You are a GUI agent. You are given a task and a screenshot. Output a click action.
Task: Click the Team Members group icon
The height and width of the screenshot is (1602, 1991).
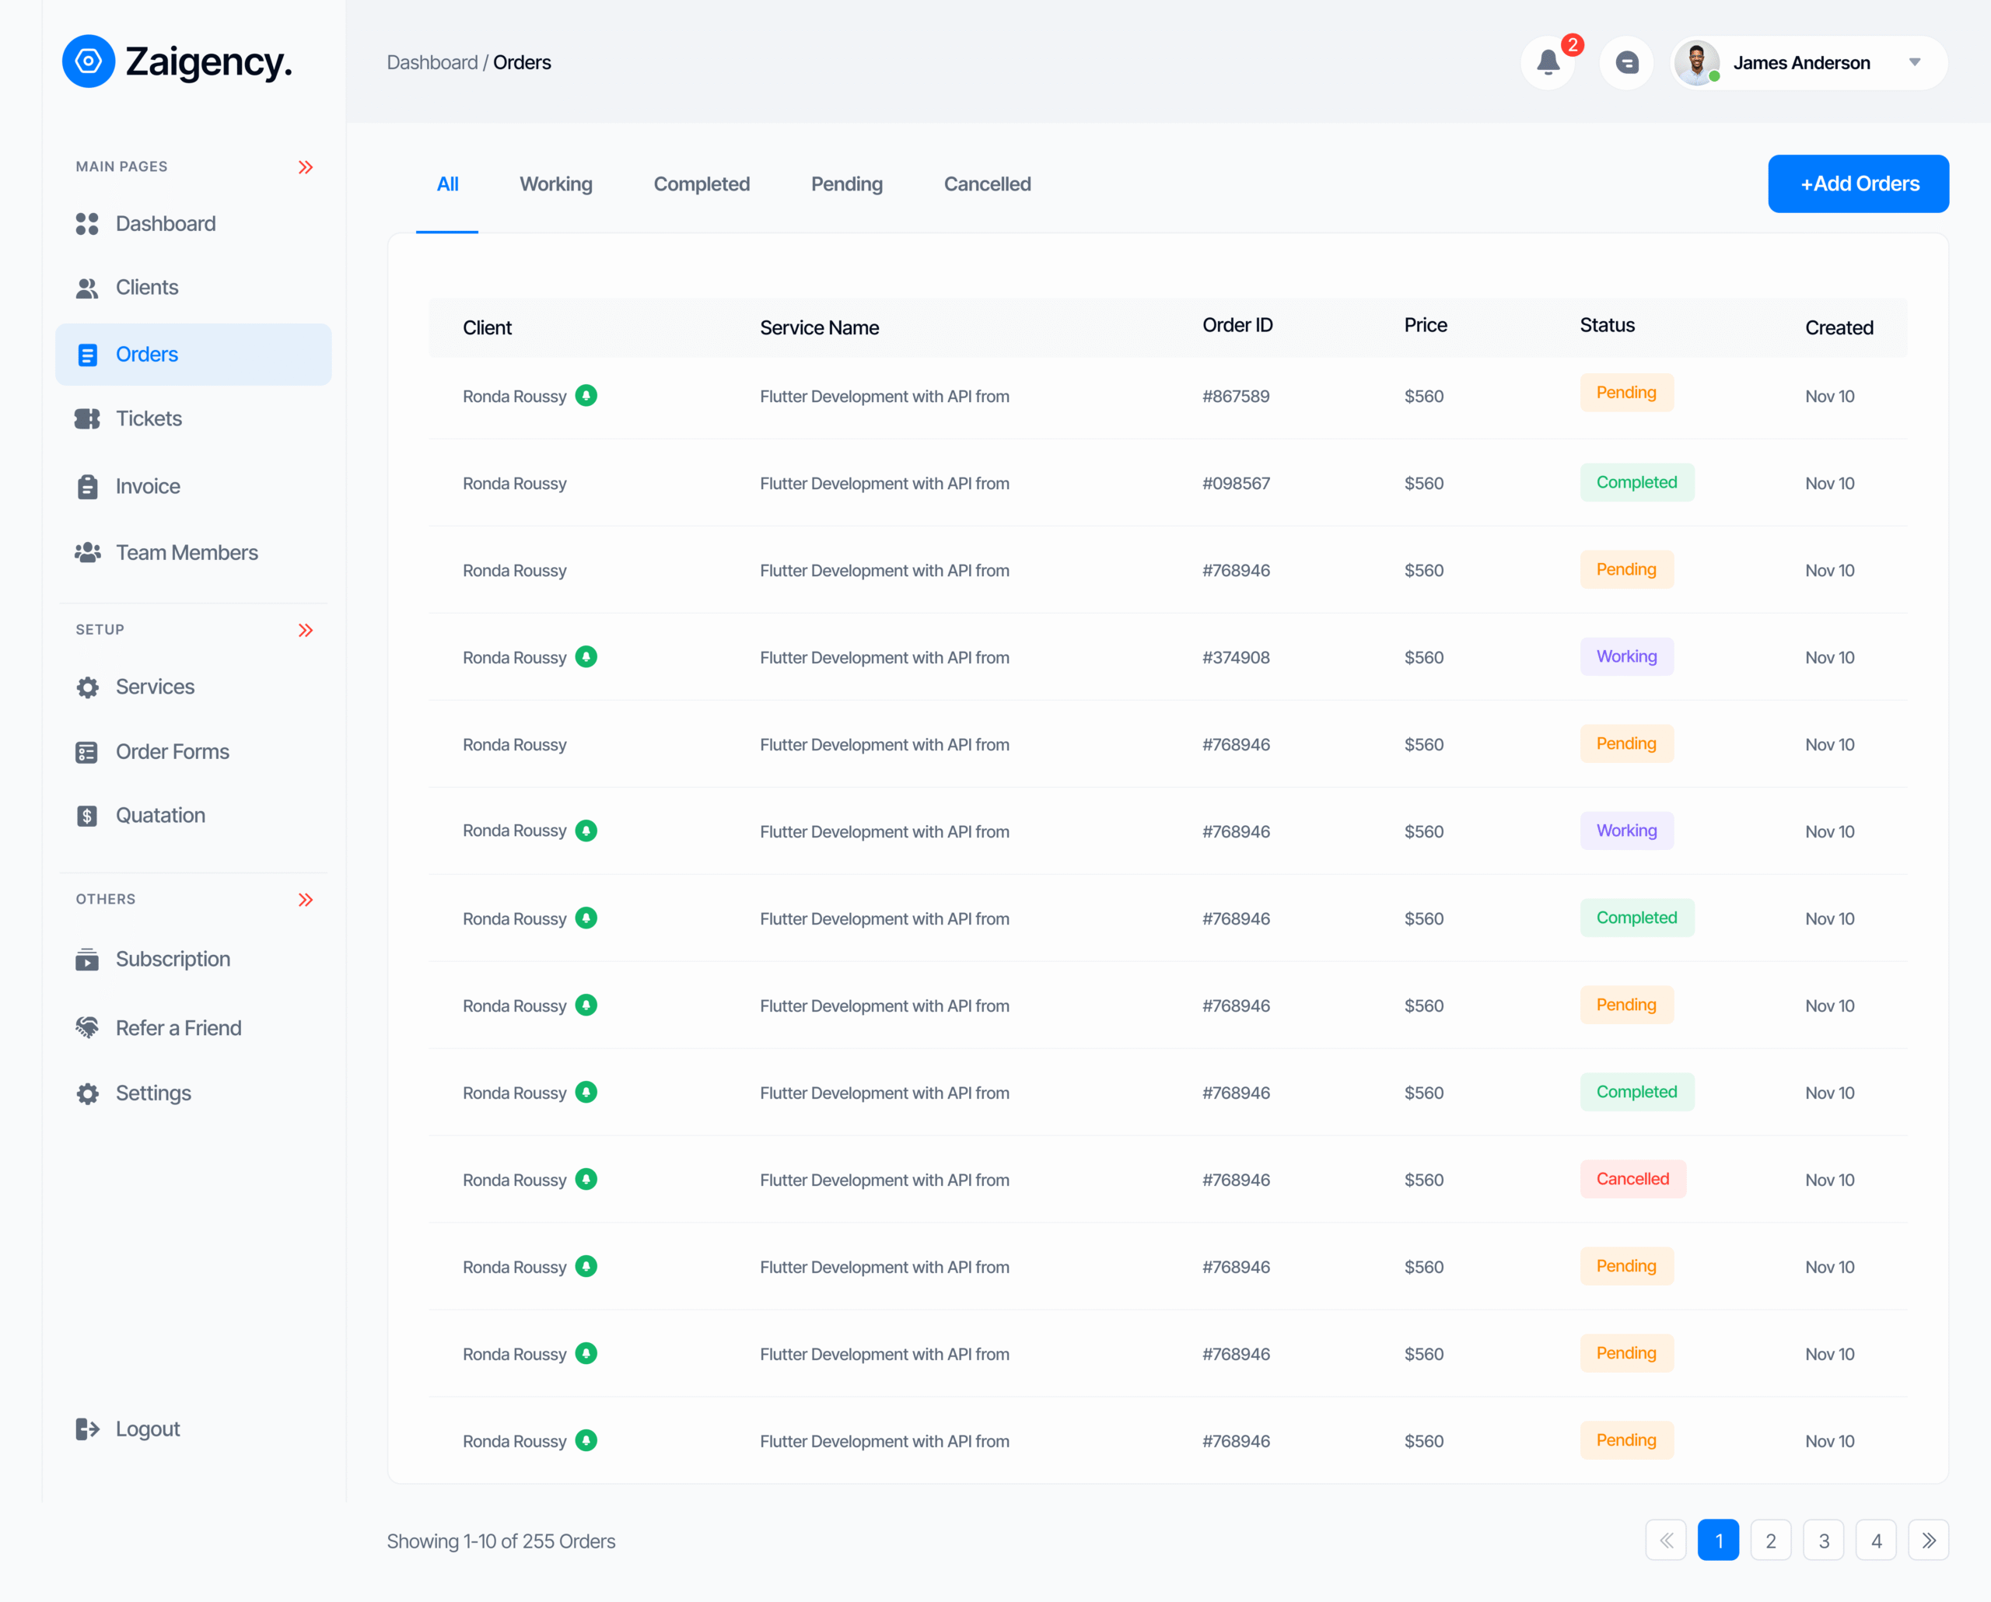(x=87, y=553)
